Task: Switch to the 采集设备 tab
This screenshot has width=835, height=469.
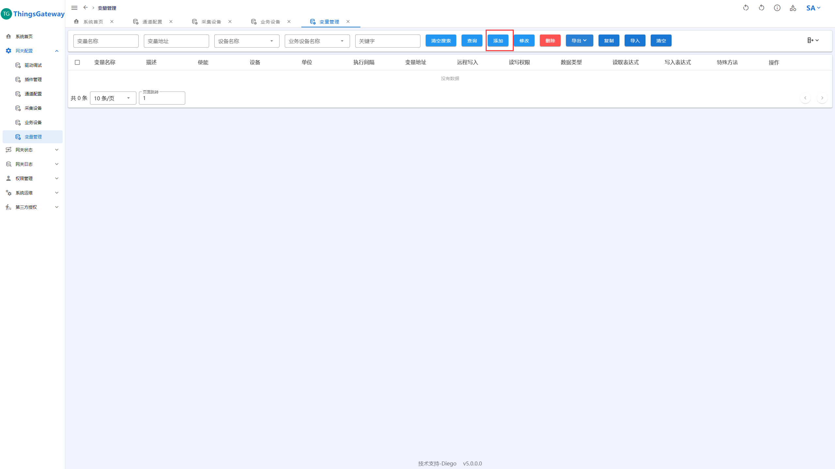Action: click(211, 22)
